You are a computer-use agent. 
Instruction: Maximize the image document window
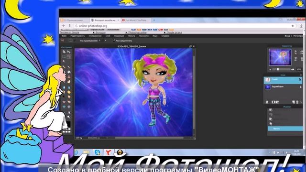190,46
